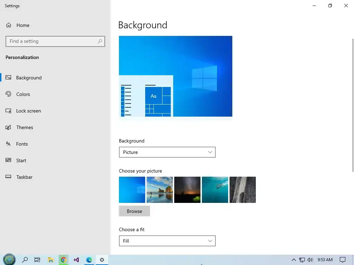The image size is (354, 265).
Task: Click the Themes brush icon
Action: [x=8, y=127]
